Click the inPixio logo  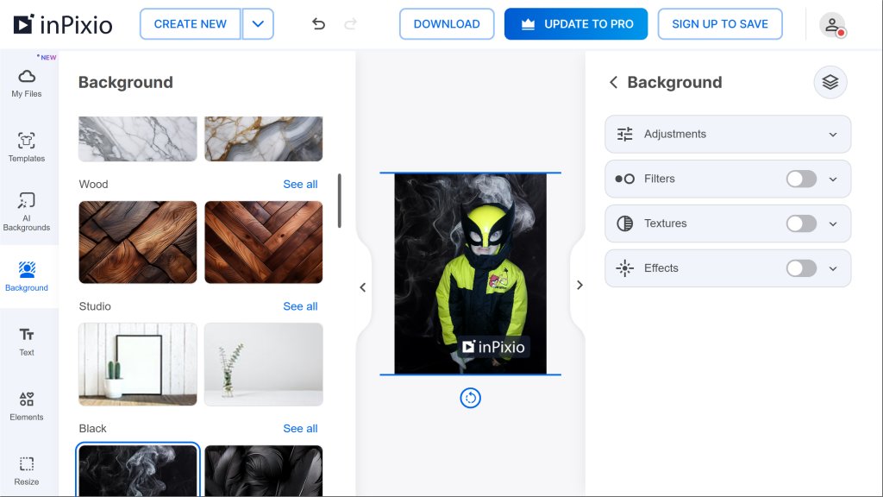coord(63,24)
